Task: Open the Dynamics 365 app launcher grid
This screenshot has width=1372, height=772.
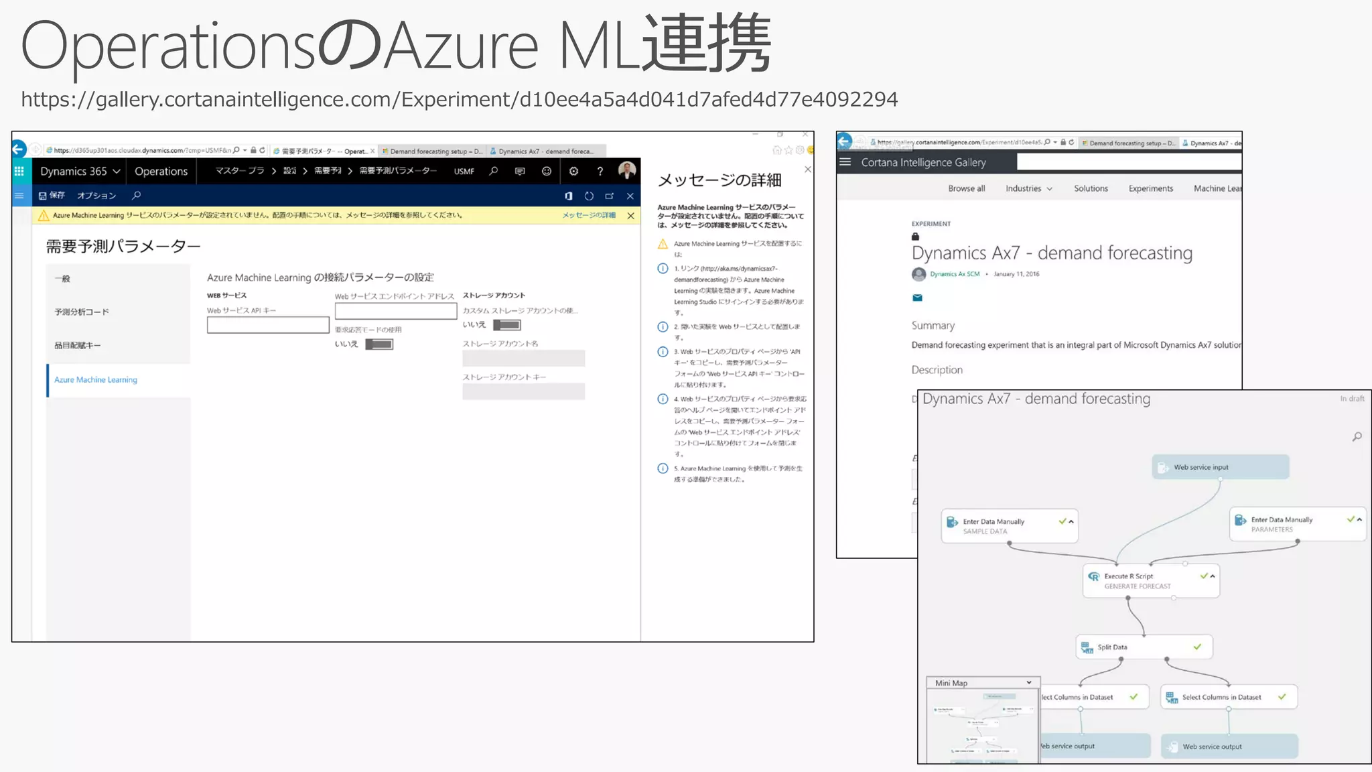Action: [19, 172]
